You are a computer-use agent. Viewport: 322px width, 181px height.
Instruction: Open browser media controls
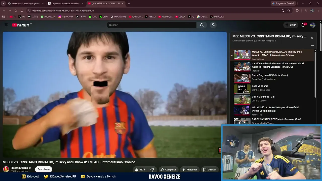[306, 11]
